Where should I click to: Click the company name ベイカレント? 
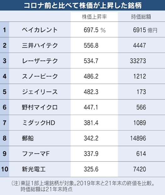pyautogui.click(x=40, y=30)
